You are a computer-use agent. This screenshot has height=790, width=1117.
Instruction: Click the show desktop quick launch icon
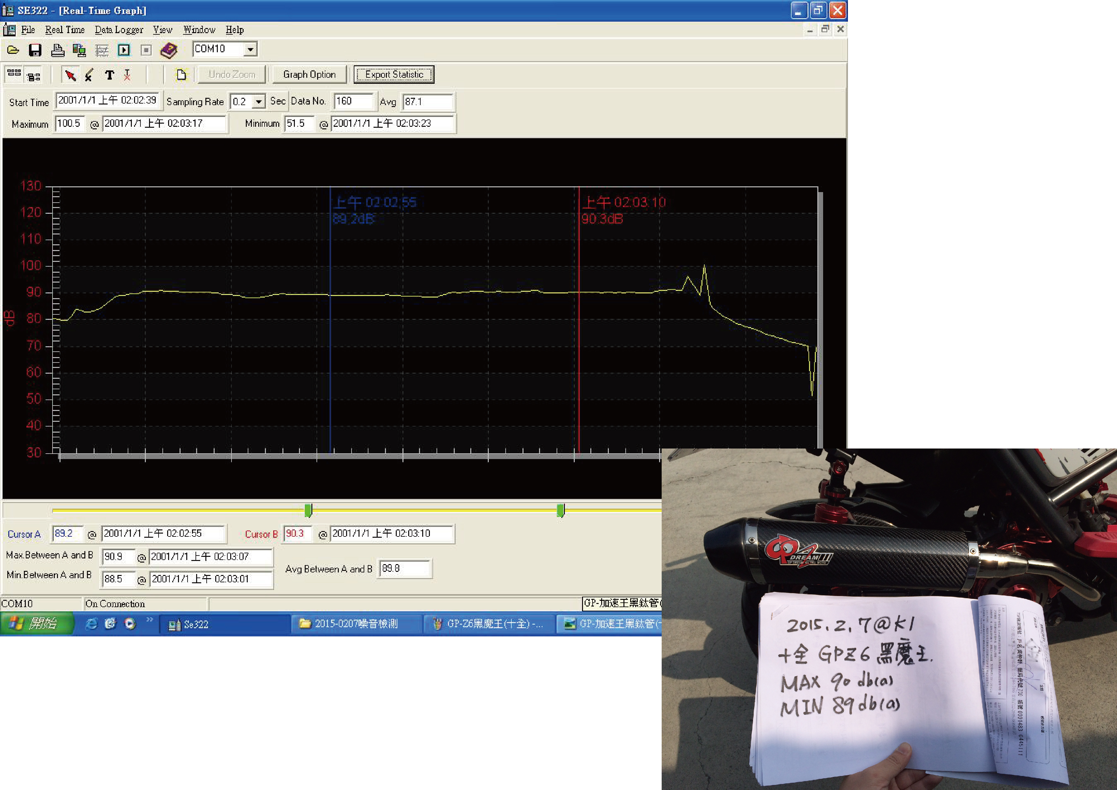coord(110,623)
